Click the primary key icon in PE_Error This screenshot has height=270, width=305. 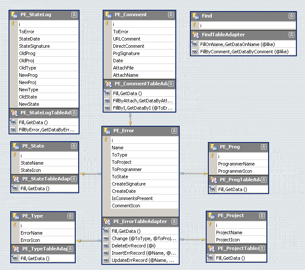pyautogui.click(x=106, y=139)
